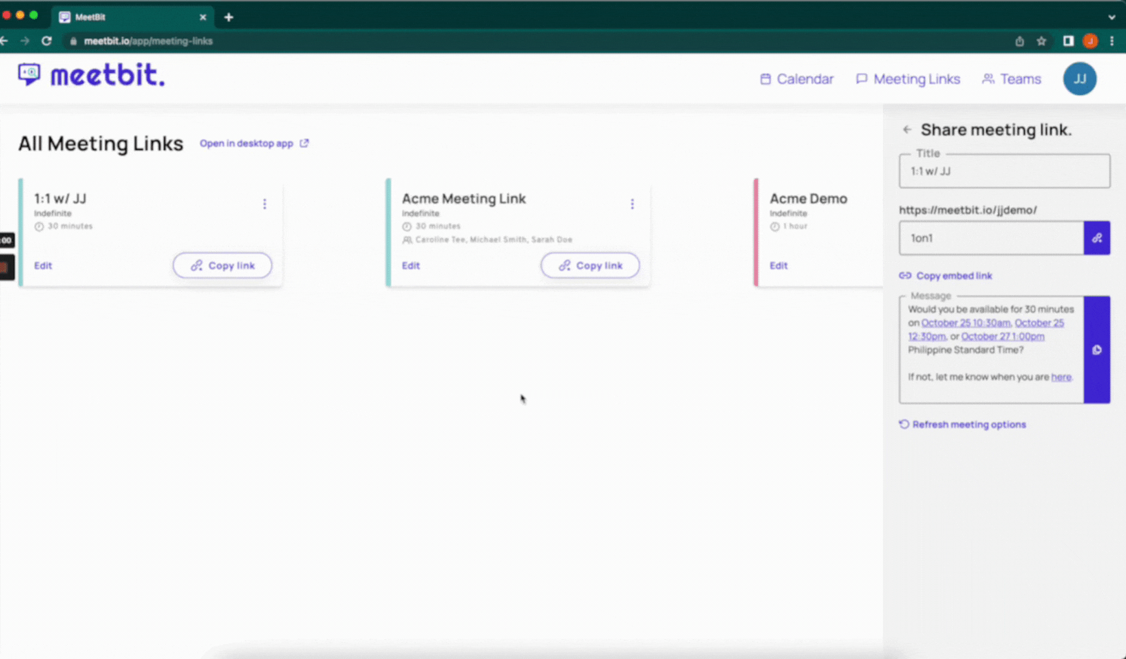1126x659 pixels.
Task: Edit the Acme Demo meeting link
Action: [779, 266]
